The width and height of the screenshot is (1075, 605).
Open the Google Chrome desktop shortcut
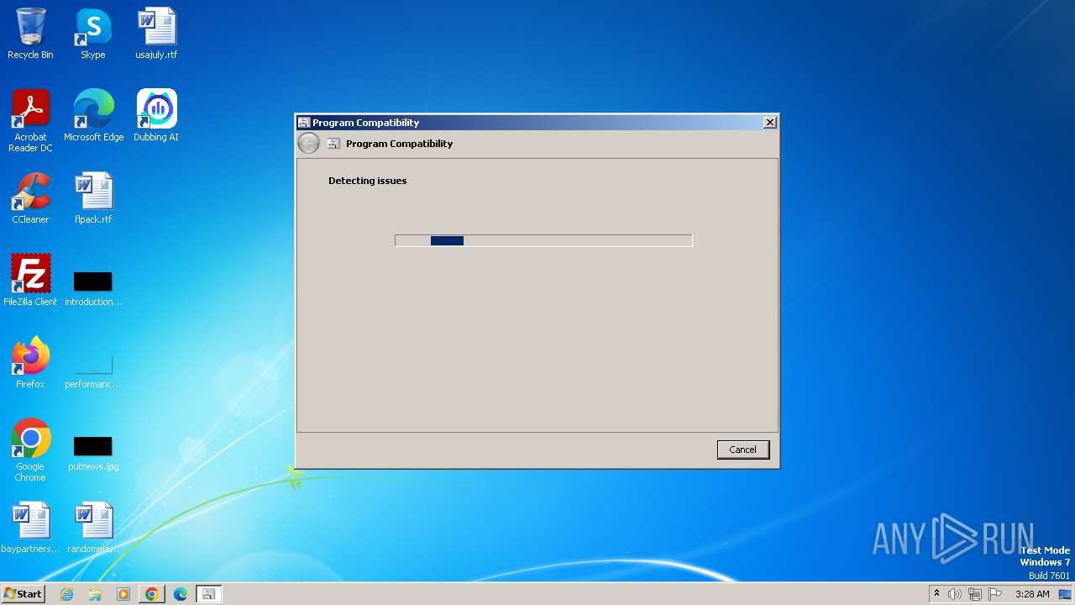(x=30, y=450)
